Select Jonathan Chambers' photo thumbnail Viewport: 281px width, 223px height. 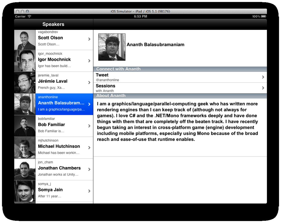[x=25, y=169]
